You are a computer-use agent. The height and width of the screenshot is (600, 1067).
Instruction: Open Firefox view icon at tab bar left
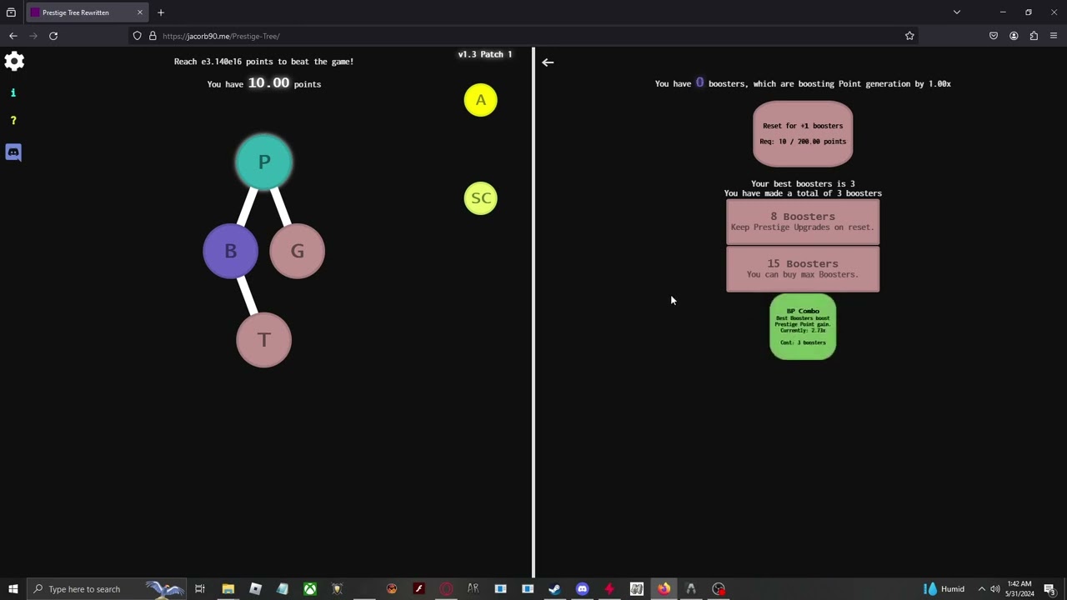coord(11,12)
